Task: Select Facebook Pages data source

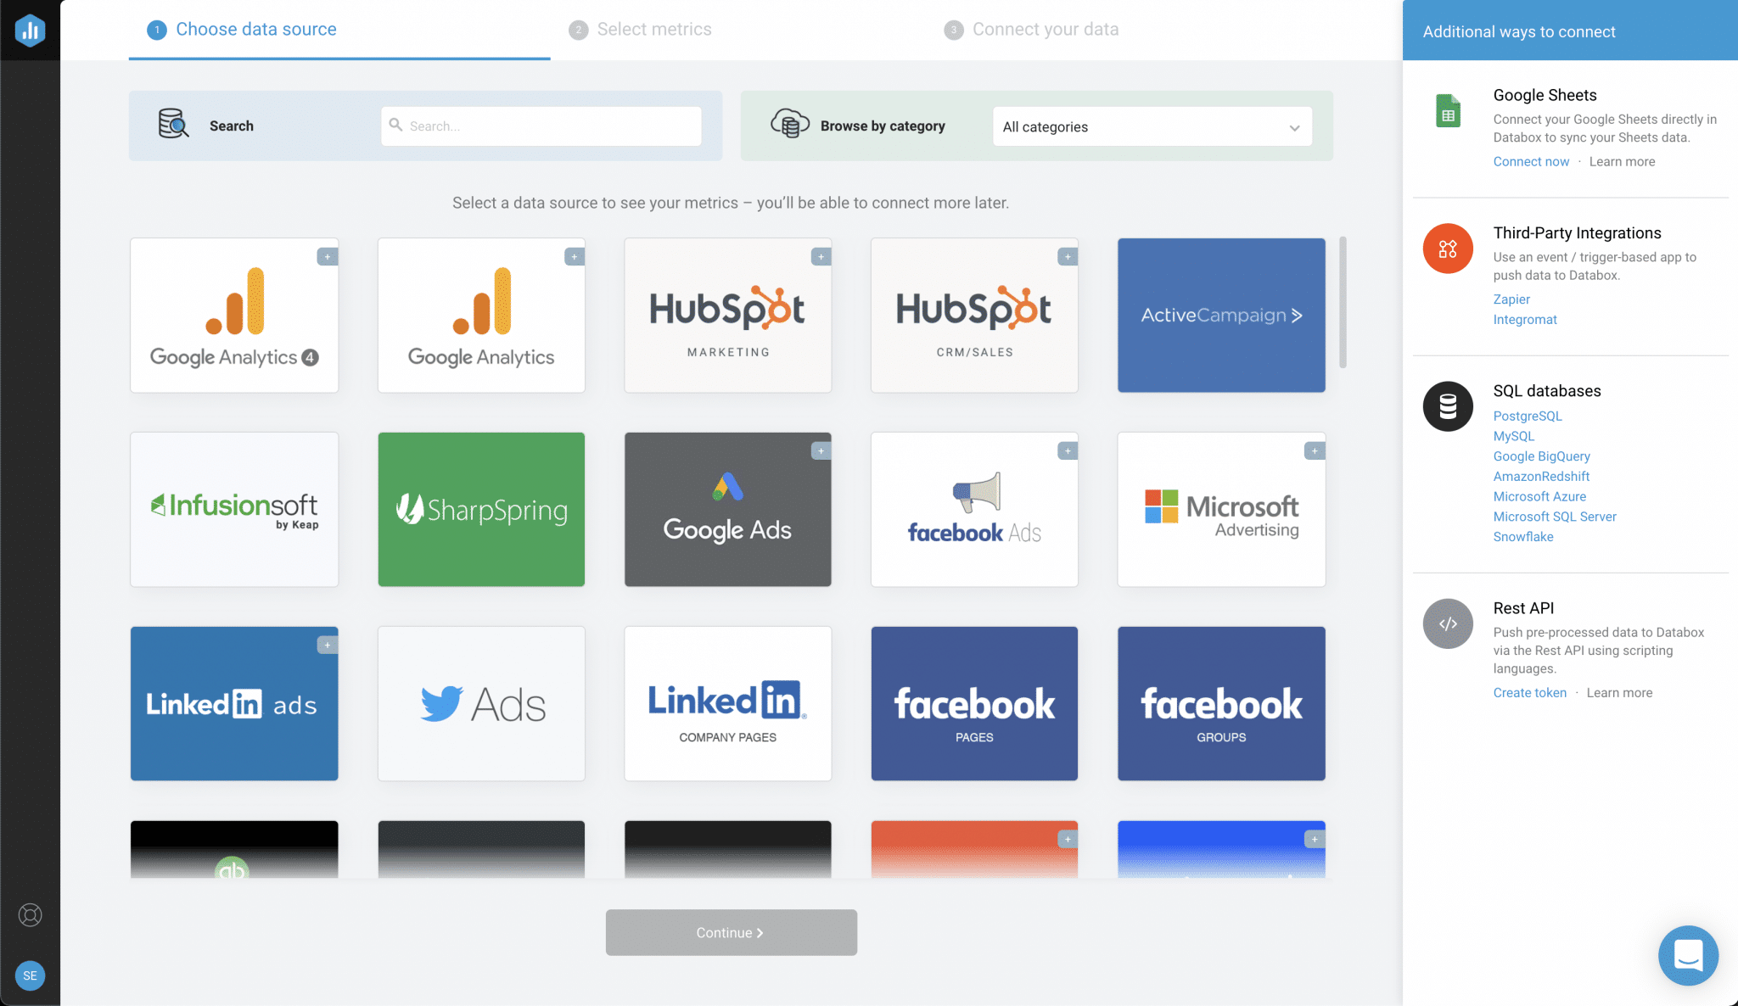Action: point(974,703)
